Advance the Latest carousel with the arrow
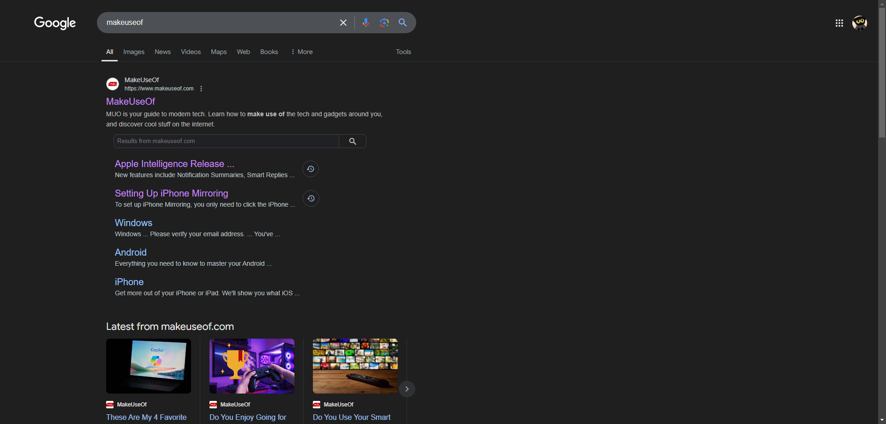 coord(407,389)
